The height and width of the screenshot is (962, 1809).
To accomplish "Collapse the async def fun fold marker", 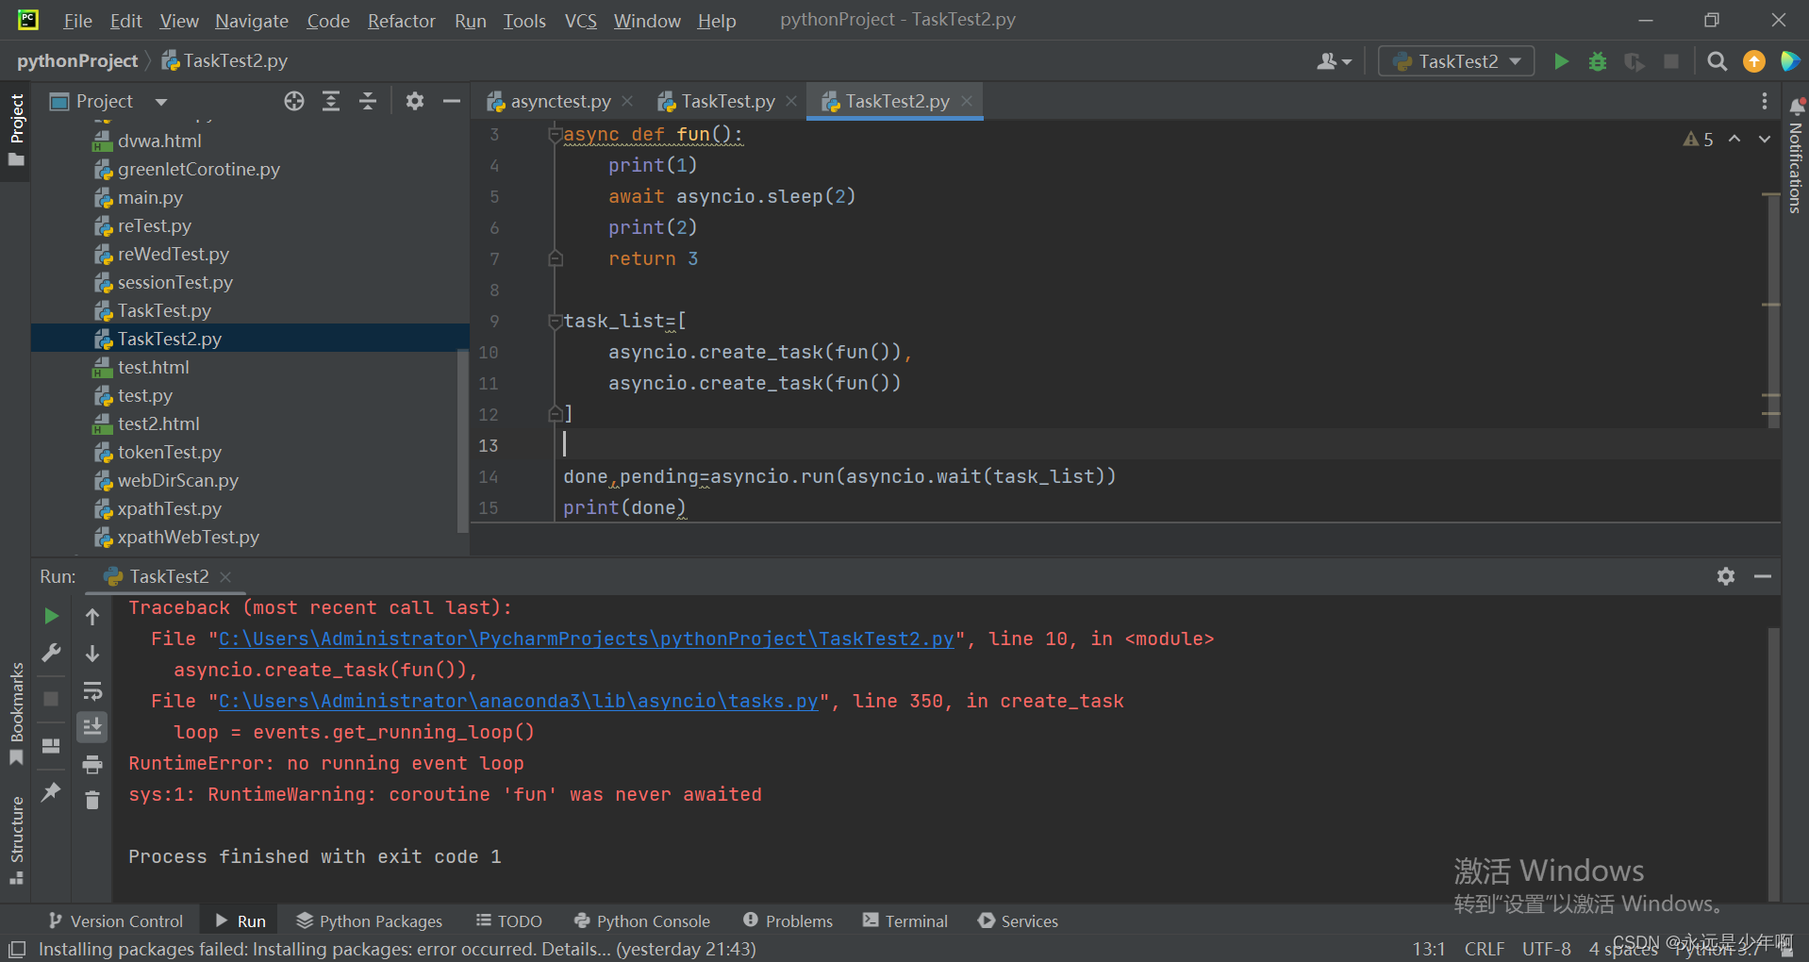I will (556, 134).
